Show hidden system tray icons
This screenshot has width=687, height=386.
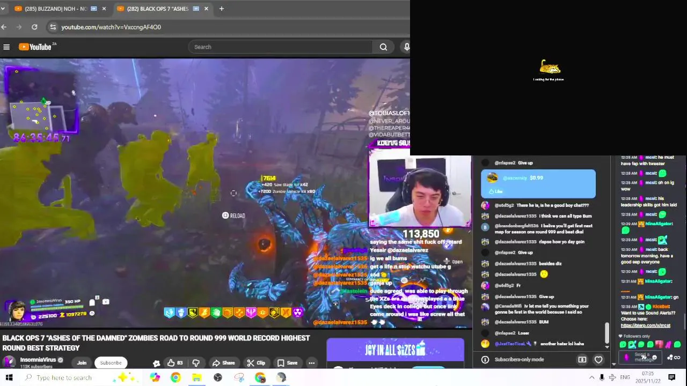591,377
